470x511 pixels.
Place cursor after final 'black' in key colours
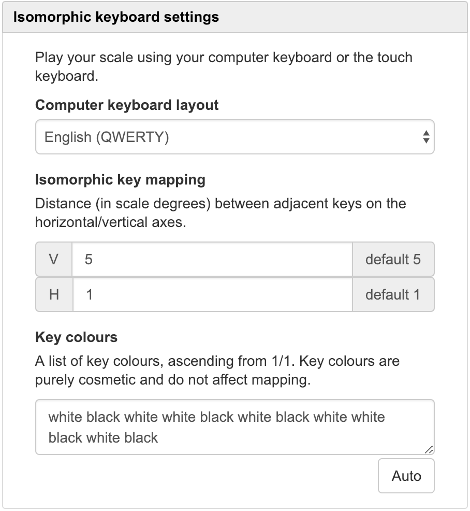coord(159,437)
